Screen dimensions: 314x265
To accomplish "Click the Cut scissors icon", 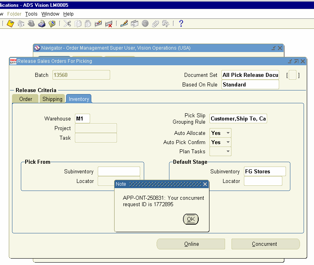I will click(x=67, y=24).
